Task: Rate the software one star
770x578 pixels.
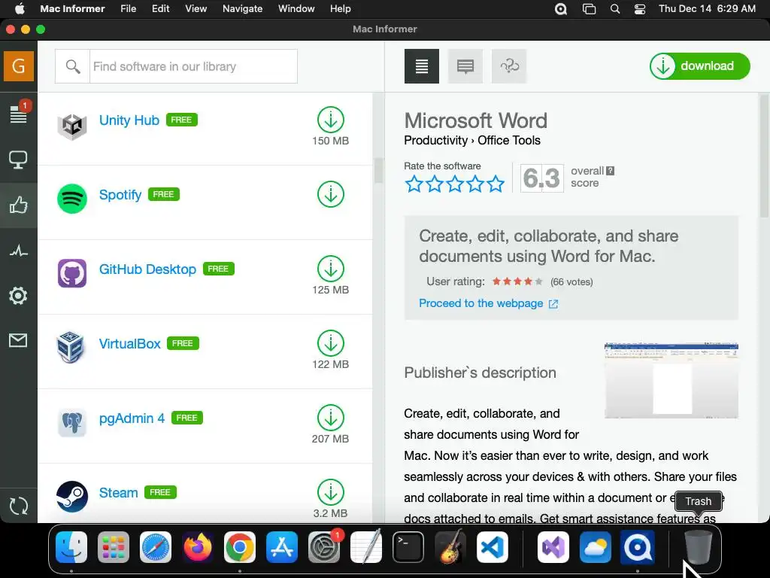Action: (x=414, y=184)
